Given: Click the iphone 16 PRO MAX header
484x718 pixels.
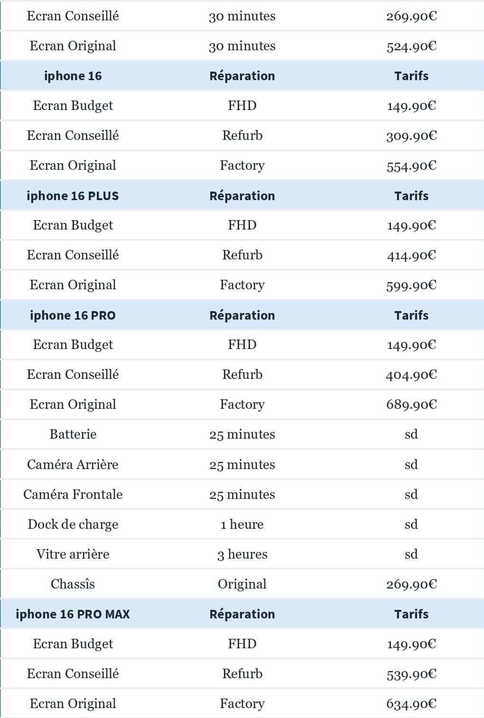Looking at the screenshot, I should coord(73,614).
